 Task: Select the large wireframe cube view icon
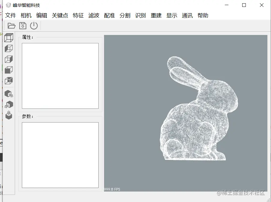click(9, 38)
